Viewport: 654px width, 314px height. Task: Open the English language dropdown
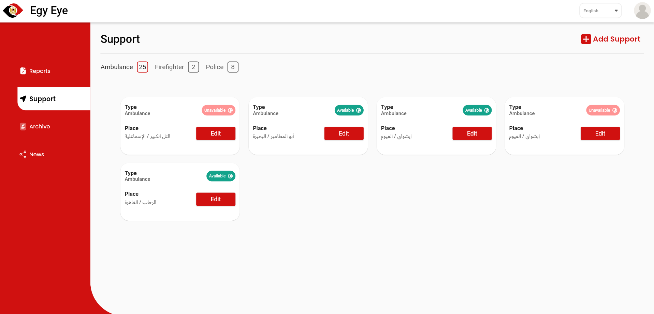pyautogui.click(x=600, y=11)
